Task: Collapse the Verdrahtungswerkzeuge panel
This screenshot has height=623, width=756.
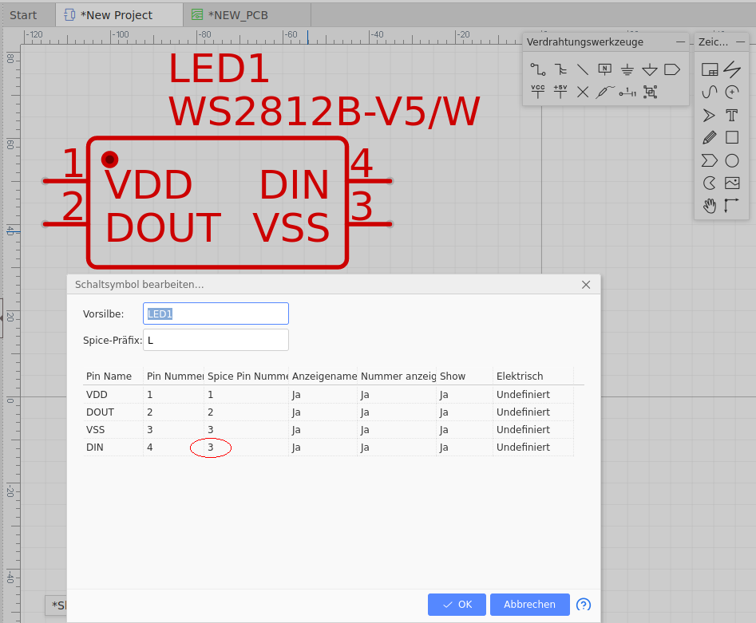Action: tap(680, 42)
